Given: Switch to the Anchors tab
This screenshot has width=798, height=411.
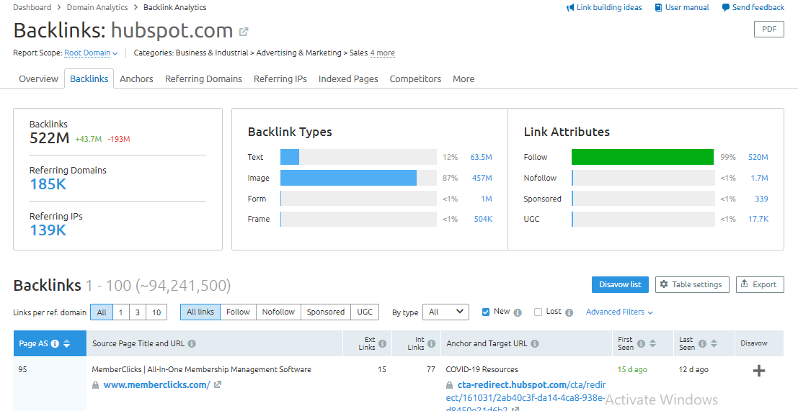Looking at the screenshot, I should click(136, 78).
